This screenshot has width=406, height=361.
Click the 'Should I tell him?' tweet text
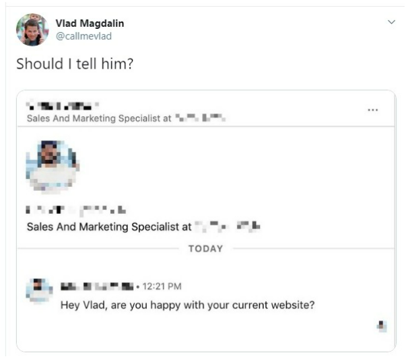75,64
